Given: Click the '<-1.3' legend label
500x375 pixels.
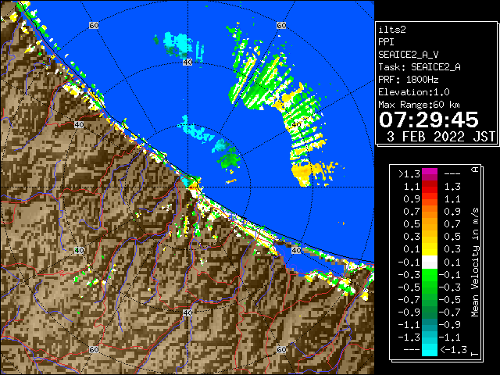Looking at the screenshot, I should point(453,350).
